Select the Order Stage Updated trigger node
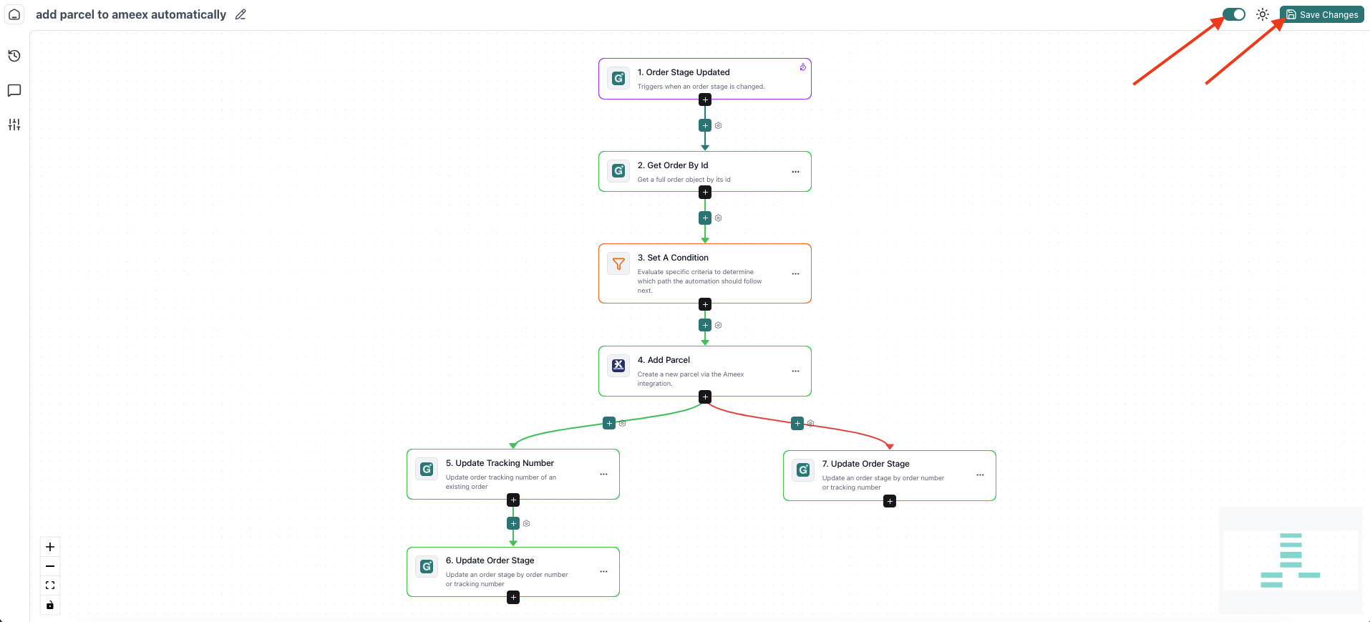Viewport: 1370px width, 622px height. [x=704, y=79]
